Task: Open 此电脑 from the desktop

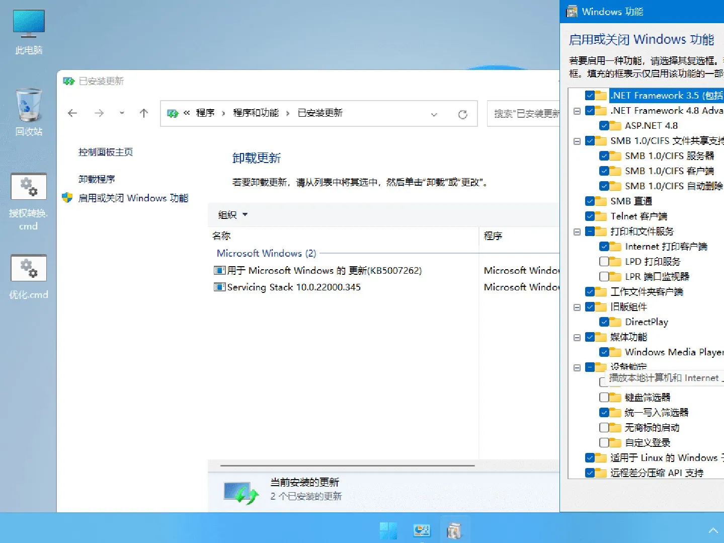Action: [28, 30]
